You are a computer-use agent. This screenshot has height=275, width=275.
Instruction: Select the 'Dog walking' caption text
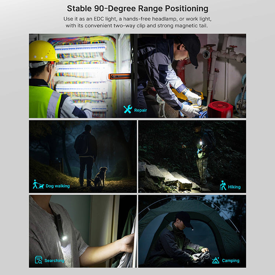(58, 186)
